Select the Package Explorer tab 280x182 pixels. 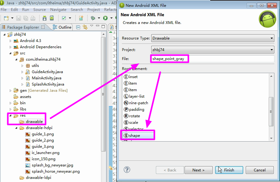pyautogui.click(x=23, y=27)
